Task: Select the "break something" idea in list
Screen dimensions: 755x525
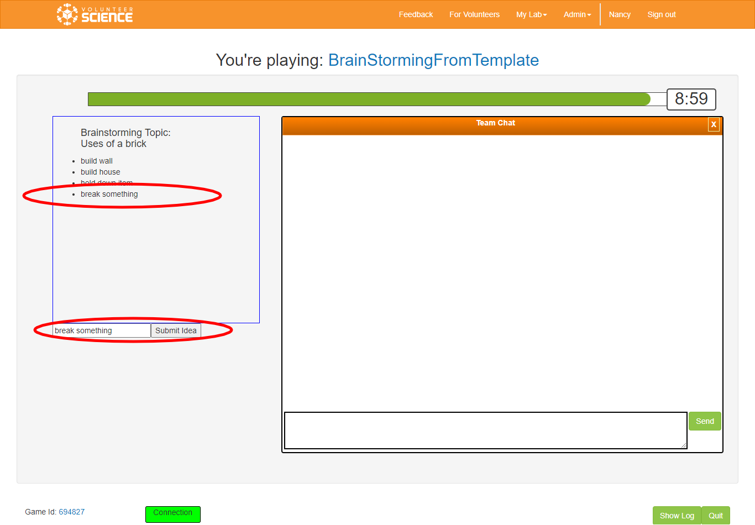Action: [109, 194]
